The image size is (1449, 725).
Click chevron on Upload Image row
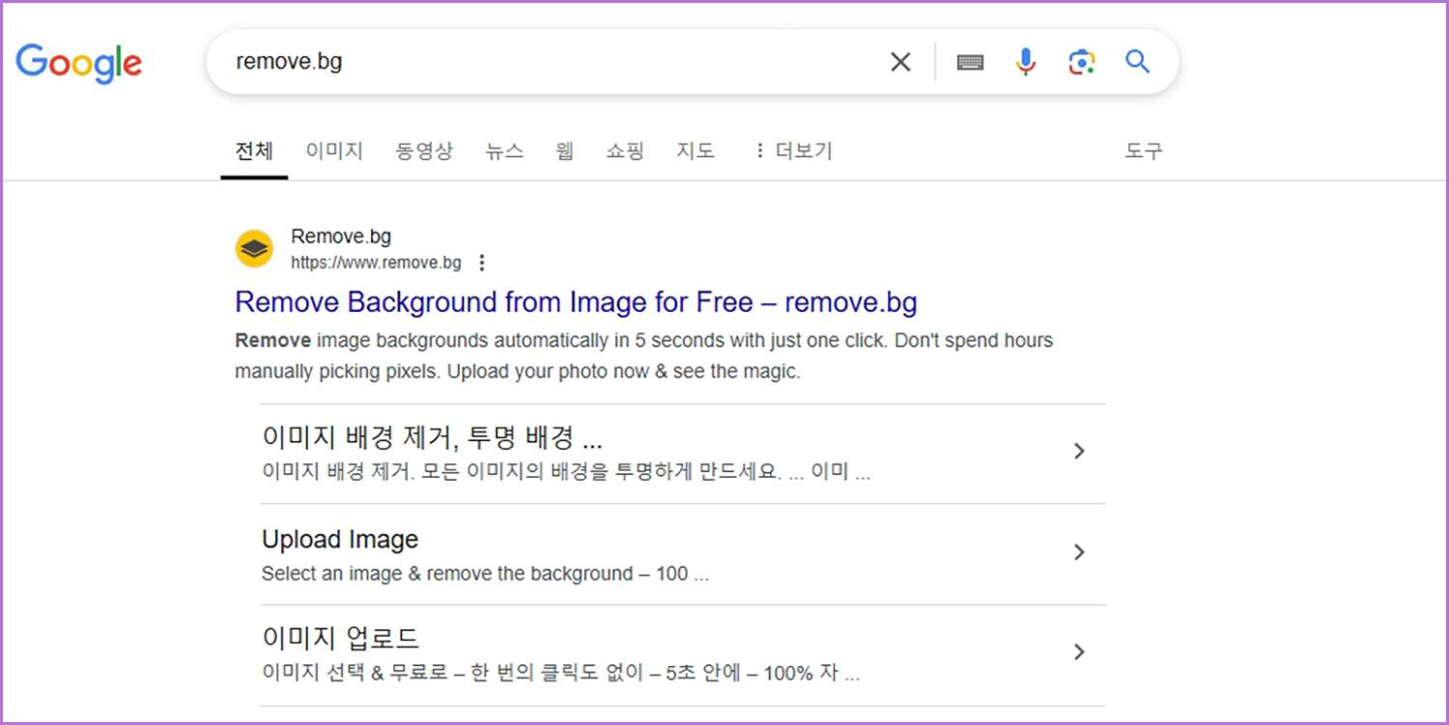pos(1080,552)
